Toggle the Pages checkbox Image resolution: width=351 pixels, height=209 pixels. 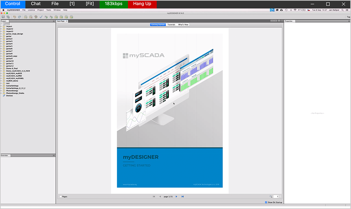61,196
